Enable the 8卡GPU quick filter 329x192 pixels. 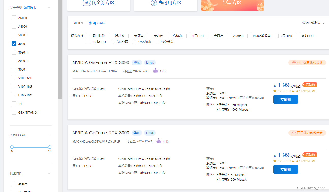coord(298,36)
